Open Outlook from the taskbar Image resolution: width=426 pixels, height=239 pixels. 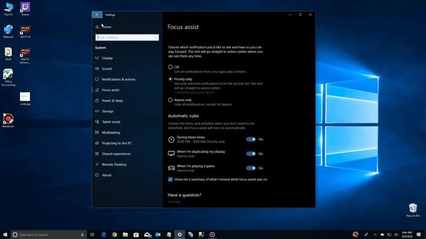pos(158,234)
